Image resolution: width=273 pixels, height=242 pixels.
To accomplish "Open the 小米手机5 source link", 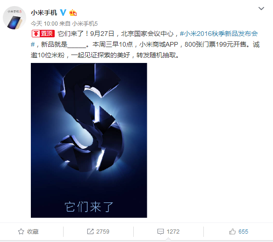I will pyautogui.click(x=85, y=24).
